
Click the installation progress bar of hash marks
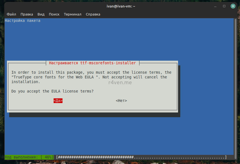[141, 157]
